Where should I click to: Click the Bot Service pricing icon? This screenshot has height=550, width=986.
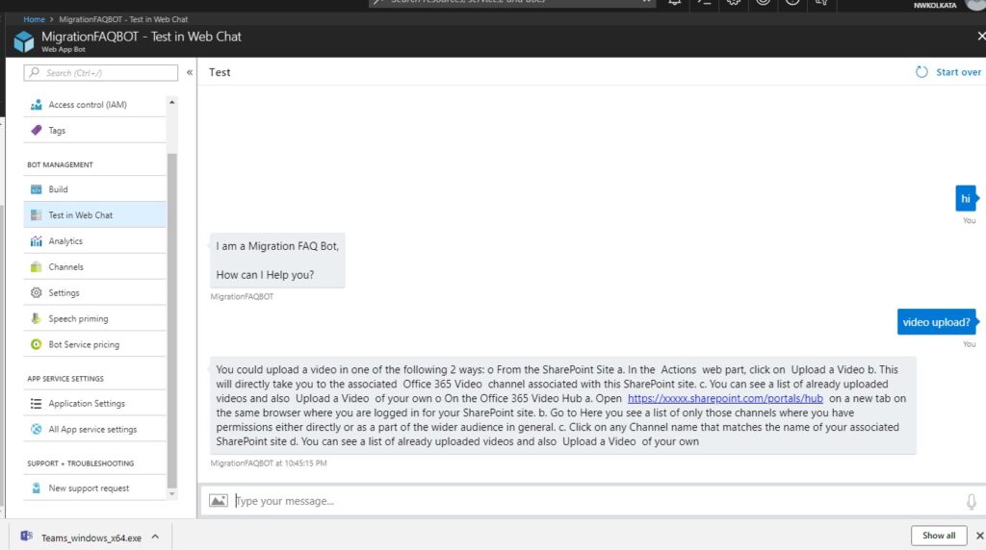click(36, 344)
